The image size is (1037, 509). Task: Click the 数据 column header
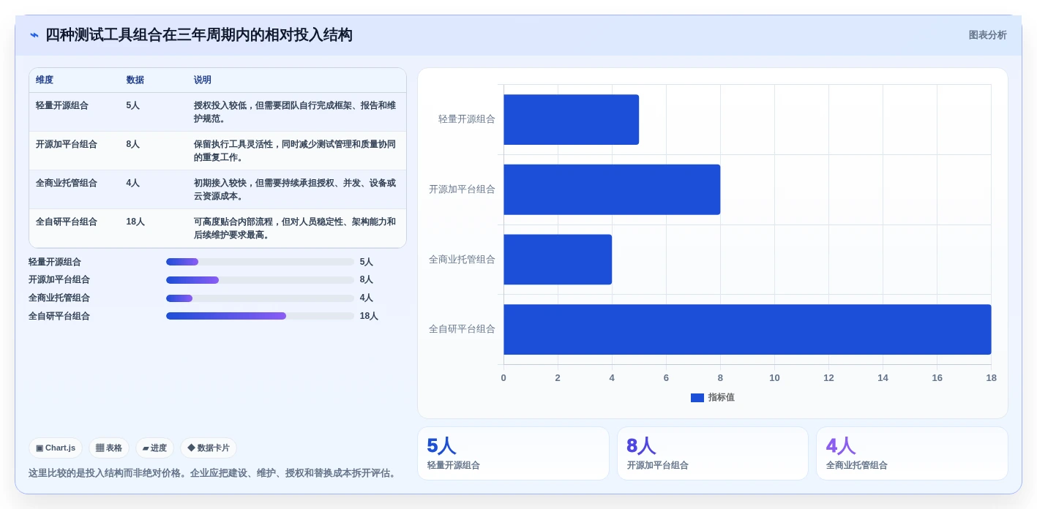135,80
